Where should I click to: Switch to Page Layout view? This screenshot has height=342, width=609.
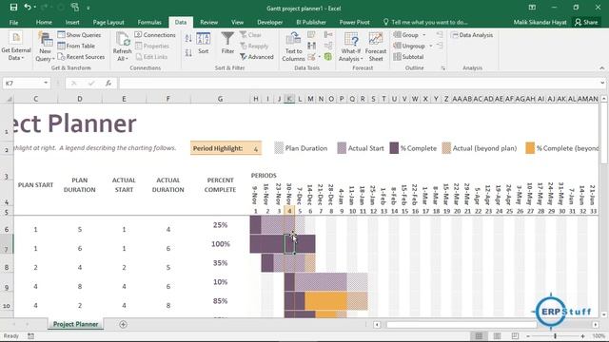tap(497, 335)
